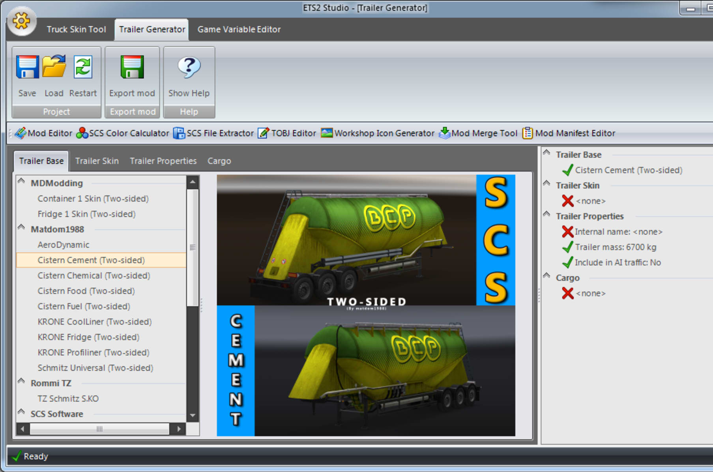
Task: Open the SCS File Extractor
Action: [x=213, y=133]
